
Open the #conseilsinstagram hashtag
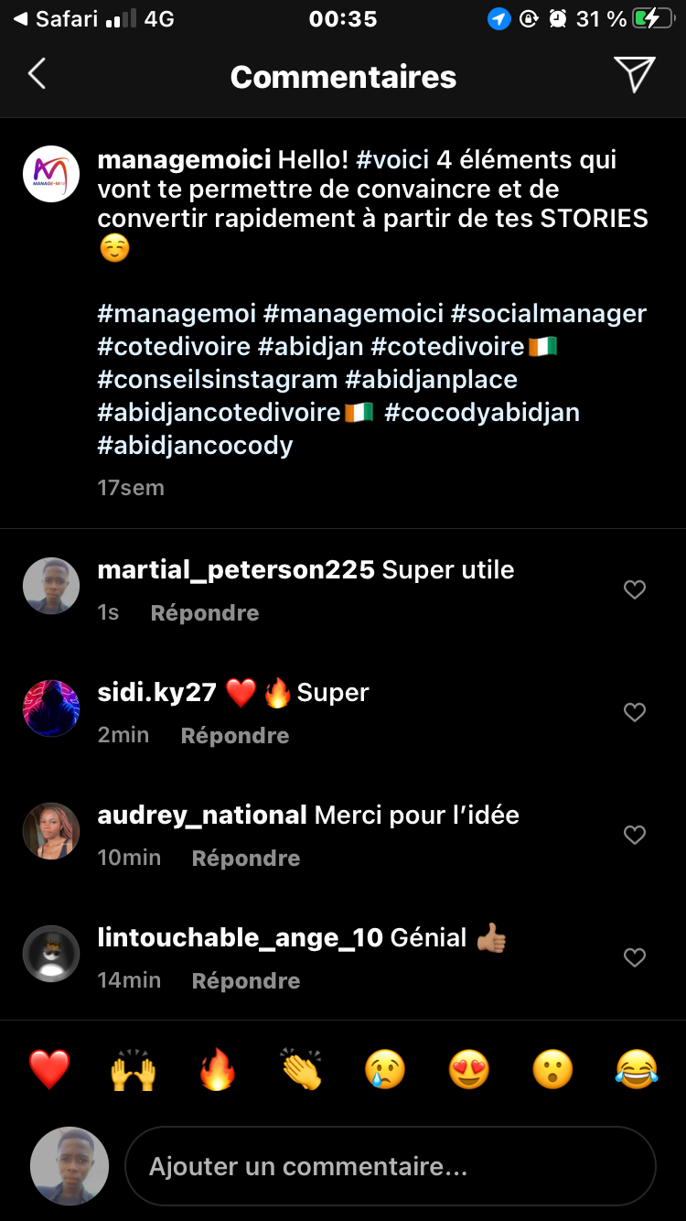click(217, 380)
